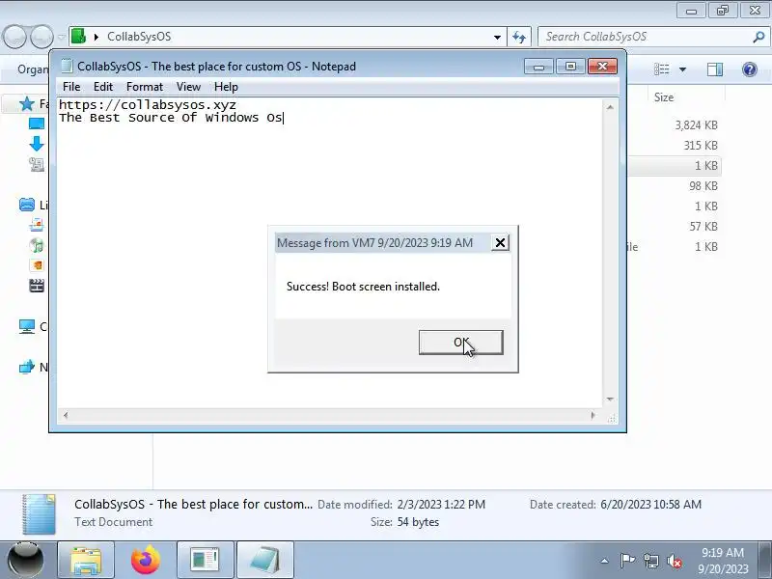Click text file icon in details pane

(39, 514)
